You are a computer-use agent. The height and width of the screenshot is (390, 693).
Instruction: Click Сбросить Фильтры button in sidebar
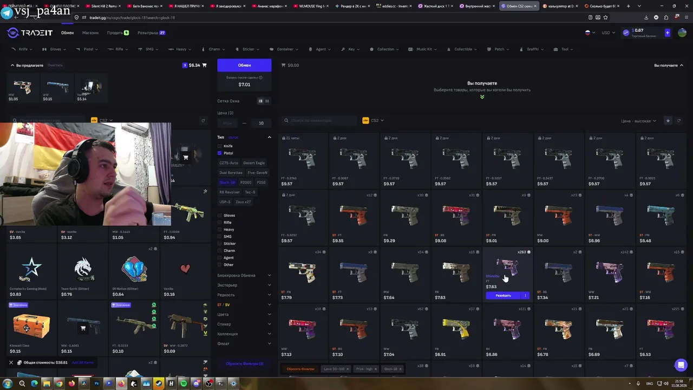(x=244, y=363)
